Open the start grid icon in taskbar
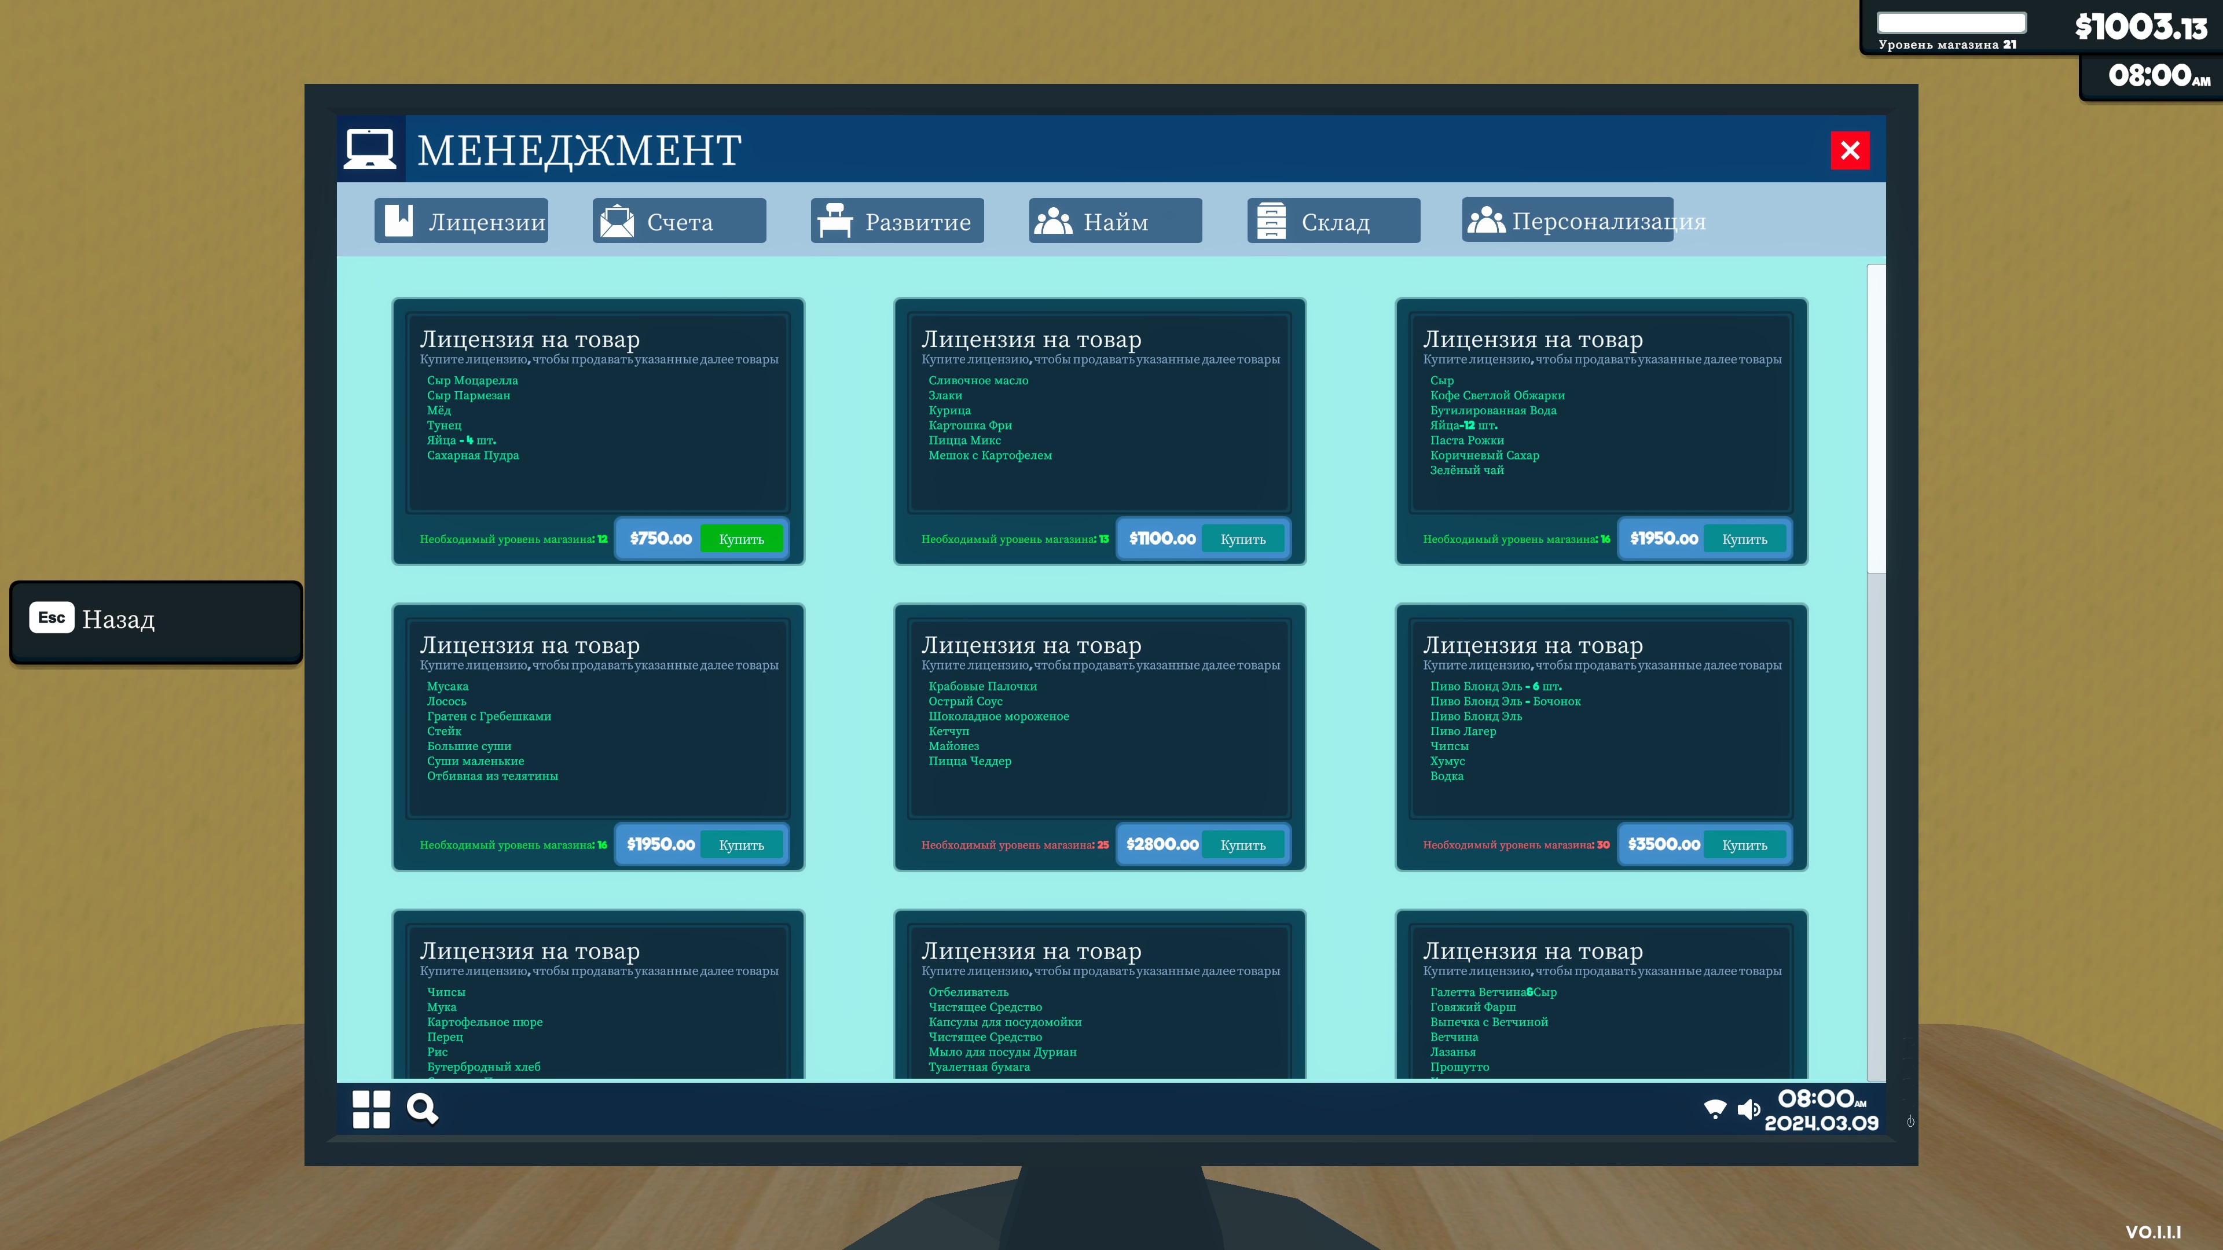Screen dimensions: 2223x1250 371,1109
